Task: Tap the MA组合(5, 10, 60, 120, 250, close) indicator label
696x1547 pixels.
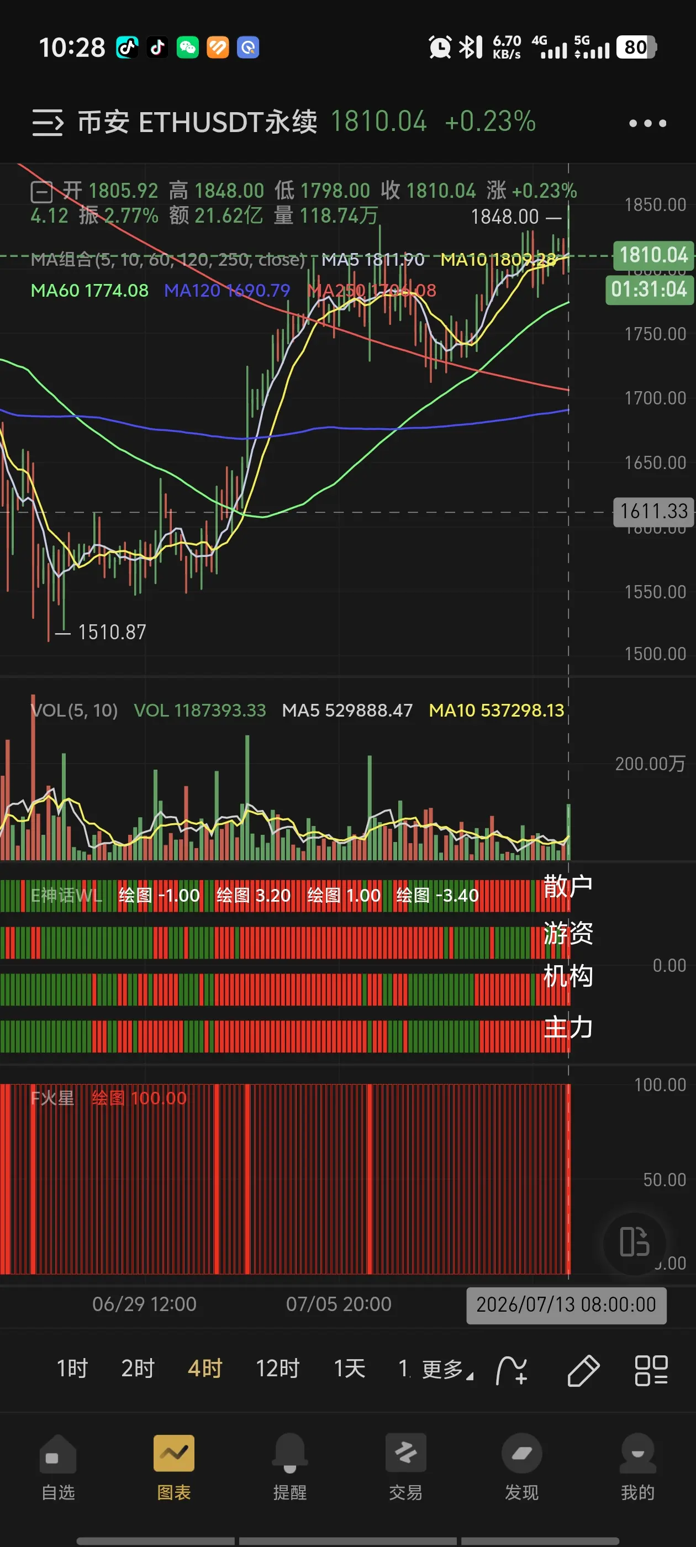Action: [168, 260]
